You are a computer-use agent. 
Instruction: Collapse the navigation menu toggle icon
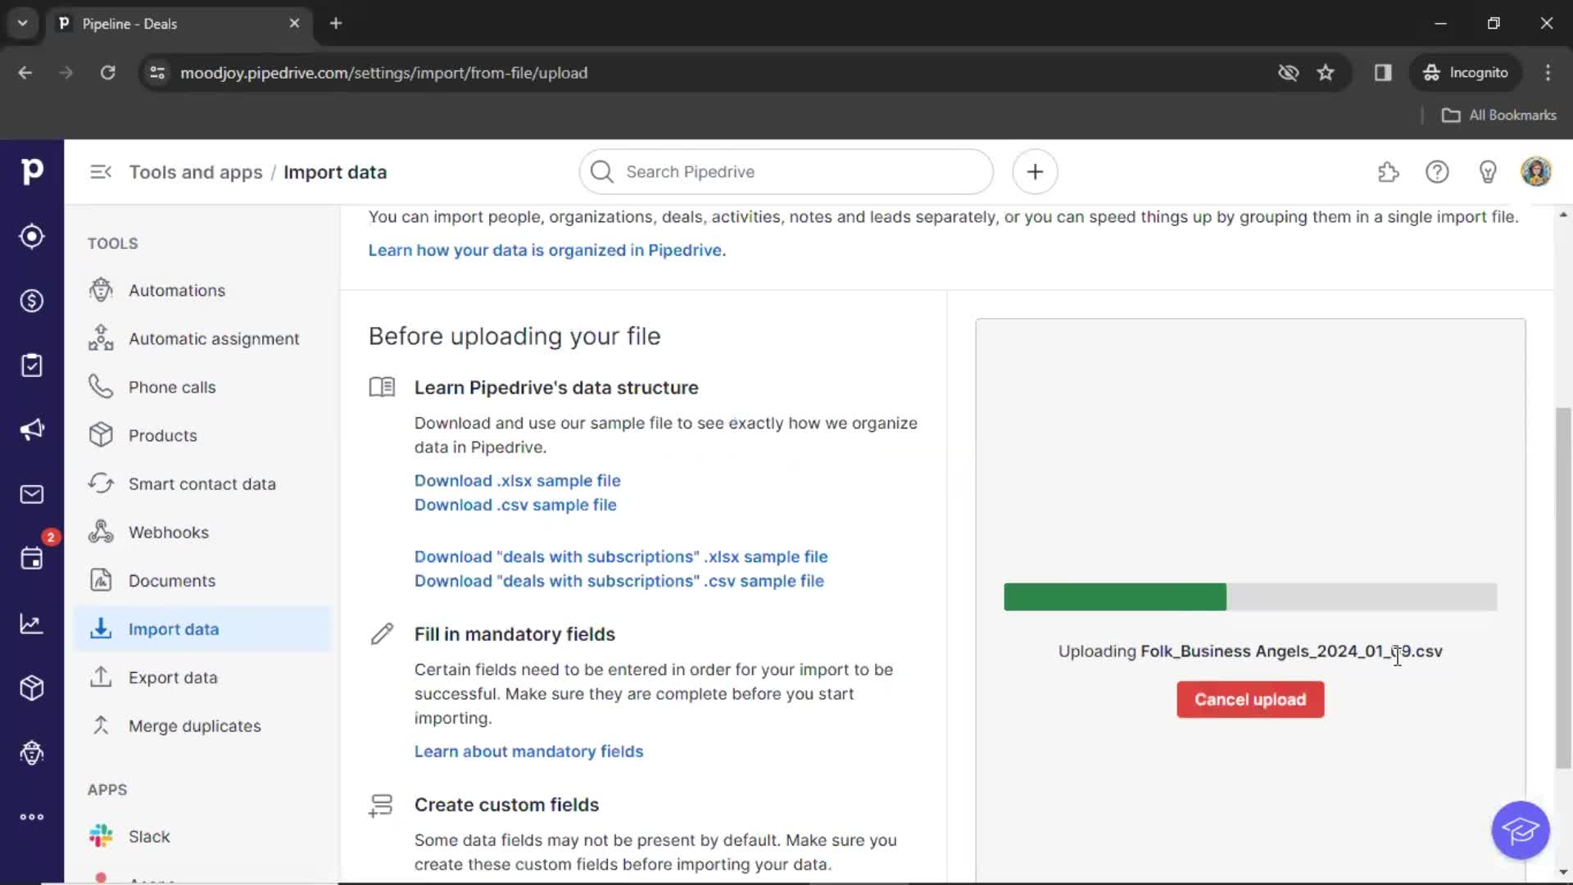click(x=100, y=172)
